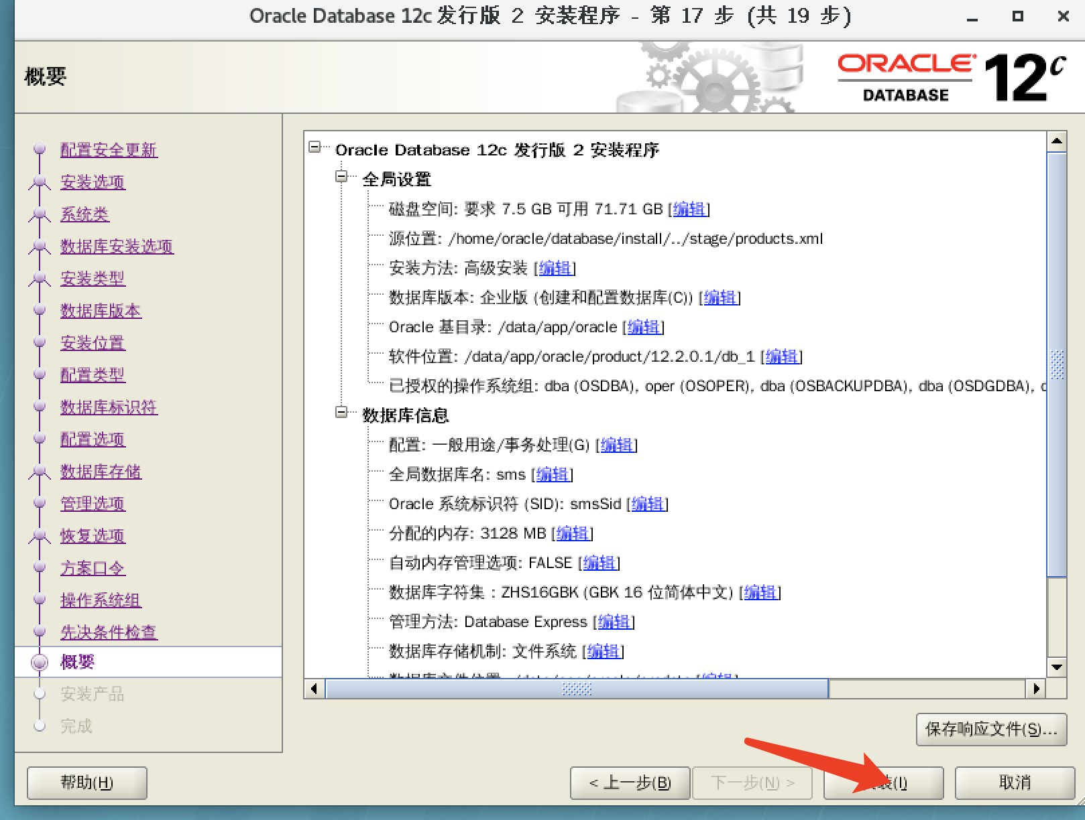Select the 源位置 products.xml row
This screenshot has height=820, width=1085.
point(606,238)
